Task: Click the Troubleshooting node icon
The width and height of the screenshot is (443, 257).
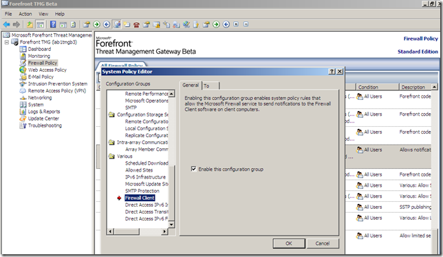Action: (23, 125)
